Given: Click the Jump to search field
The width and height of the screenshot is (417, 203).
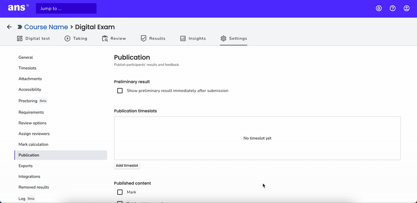Looking at the screenshot, I should (x=66, y=8).
